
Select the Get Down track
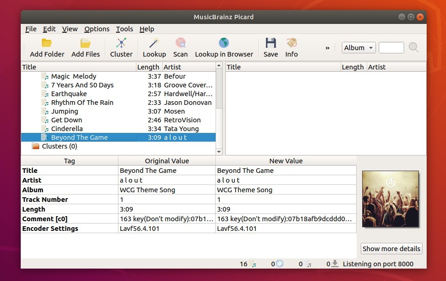(x=118, y=120)
